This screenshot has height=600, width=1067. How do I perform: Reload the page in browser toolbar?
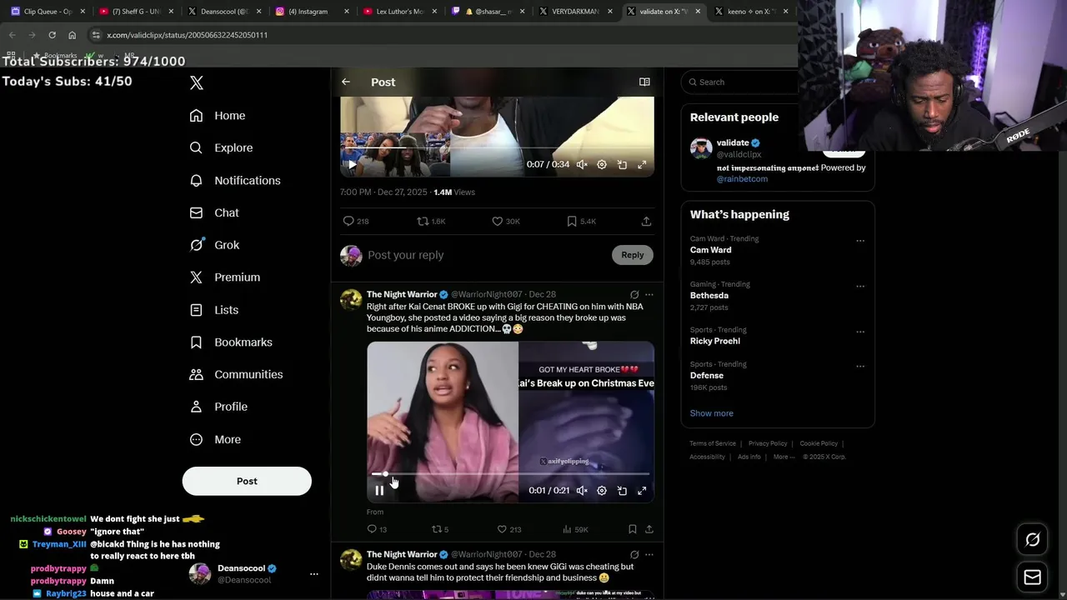coord(52,35)
